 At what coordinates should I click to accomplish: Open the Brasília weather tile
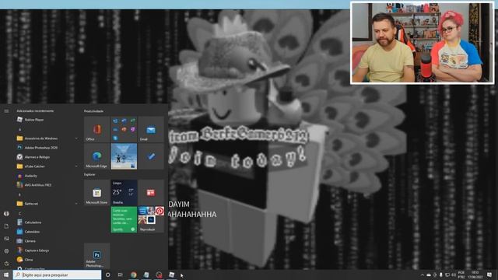click(x=124, y=192)
